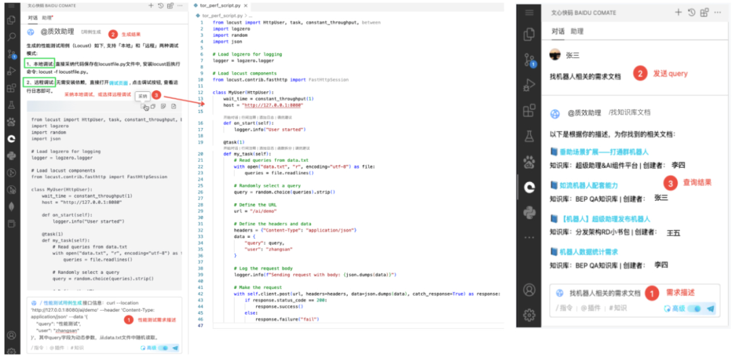Image resolution: width=732 pixels, height=358 pixels.
Task: Open Run and Debug in left window
Action: 12,71
